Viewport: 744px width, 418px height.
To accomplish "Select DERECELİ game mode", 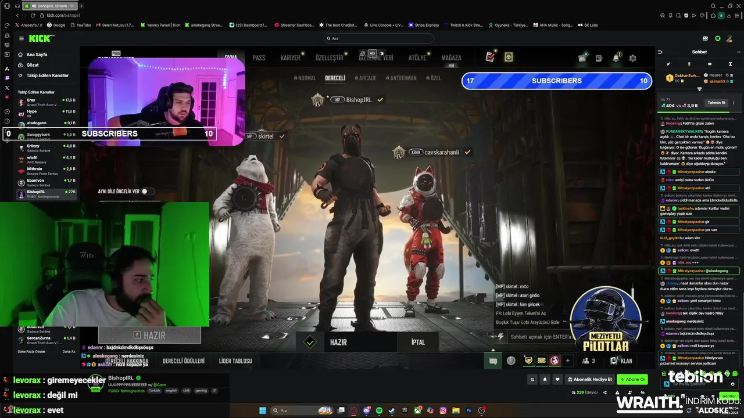I will pos(335,78).
